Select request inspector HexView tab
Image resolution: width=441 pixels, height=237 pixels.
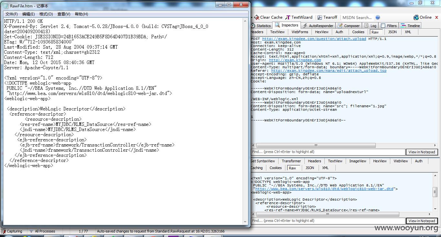[x=322, y=32]
